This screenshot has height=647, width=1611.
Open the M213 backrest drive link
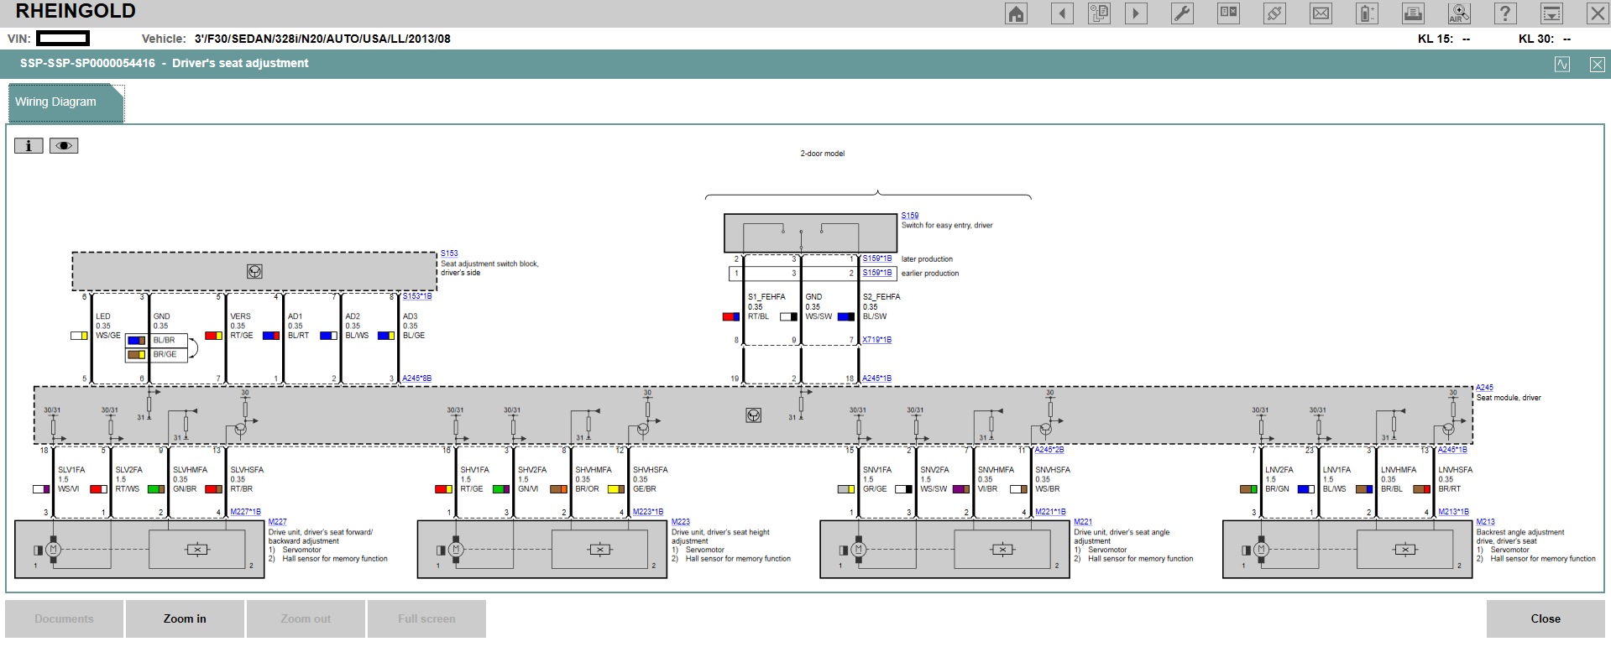click(1486, 522)
